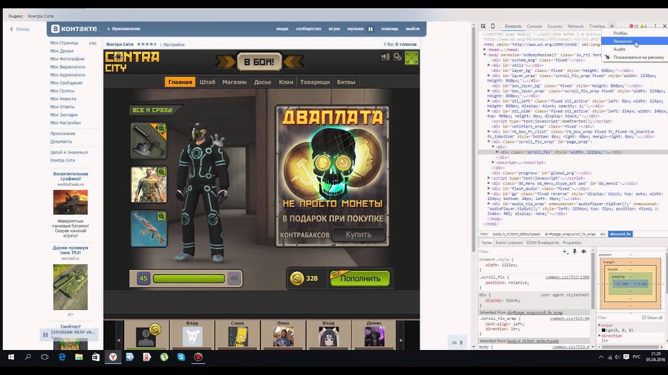Viewport: 668px width, 375px height.
Task: Open File Explorer from taskbar
Action: [79, 357]
